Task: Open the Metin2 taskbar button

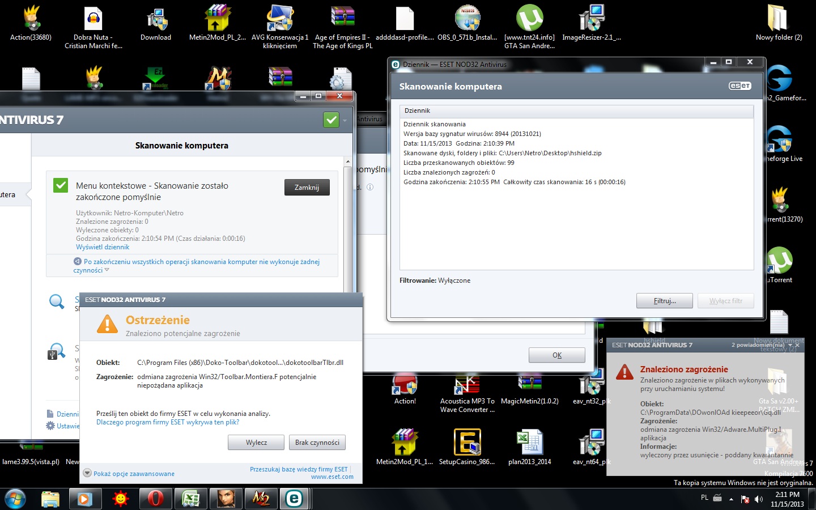Action: pyautogui.click(x=260, y=499)
